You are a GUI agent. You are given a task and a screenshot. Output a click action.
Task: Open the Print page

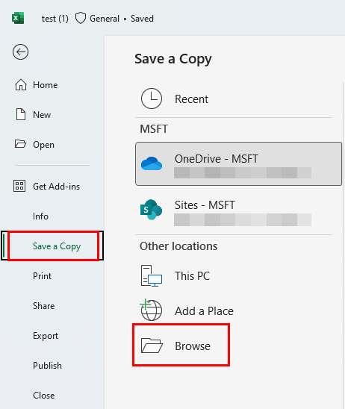42,276
